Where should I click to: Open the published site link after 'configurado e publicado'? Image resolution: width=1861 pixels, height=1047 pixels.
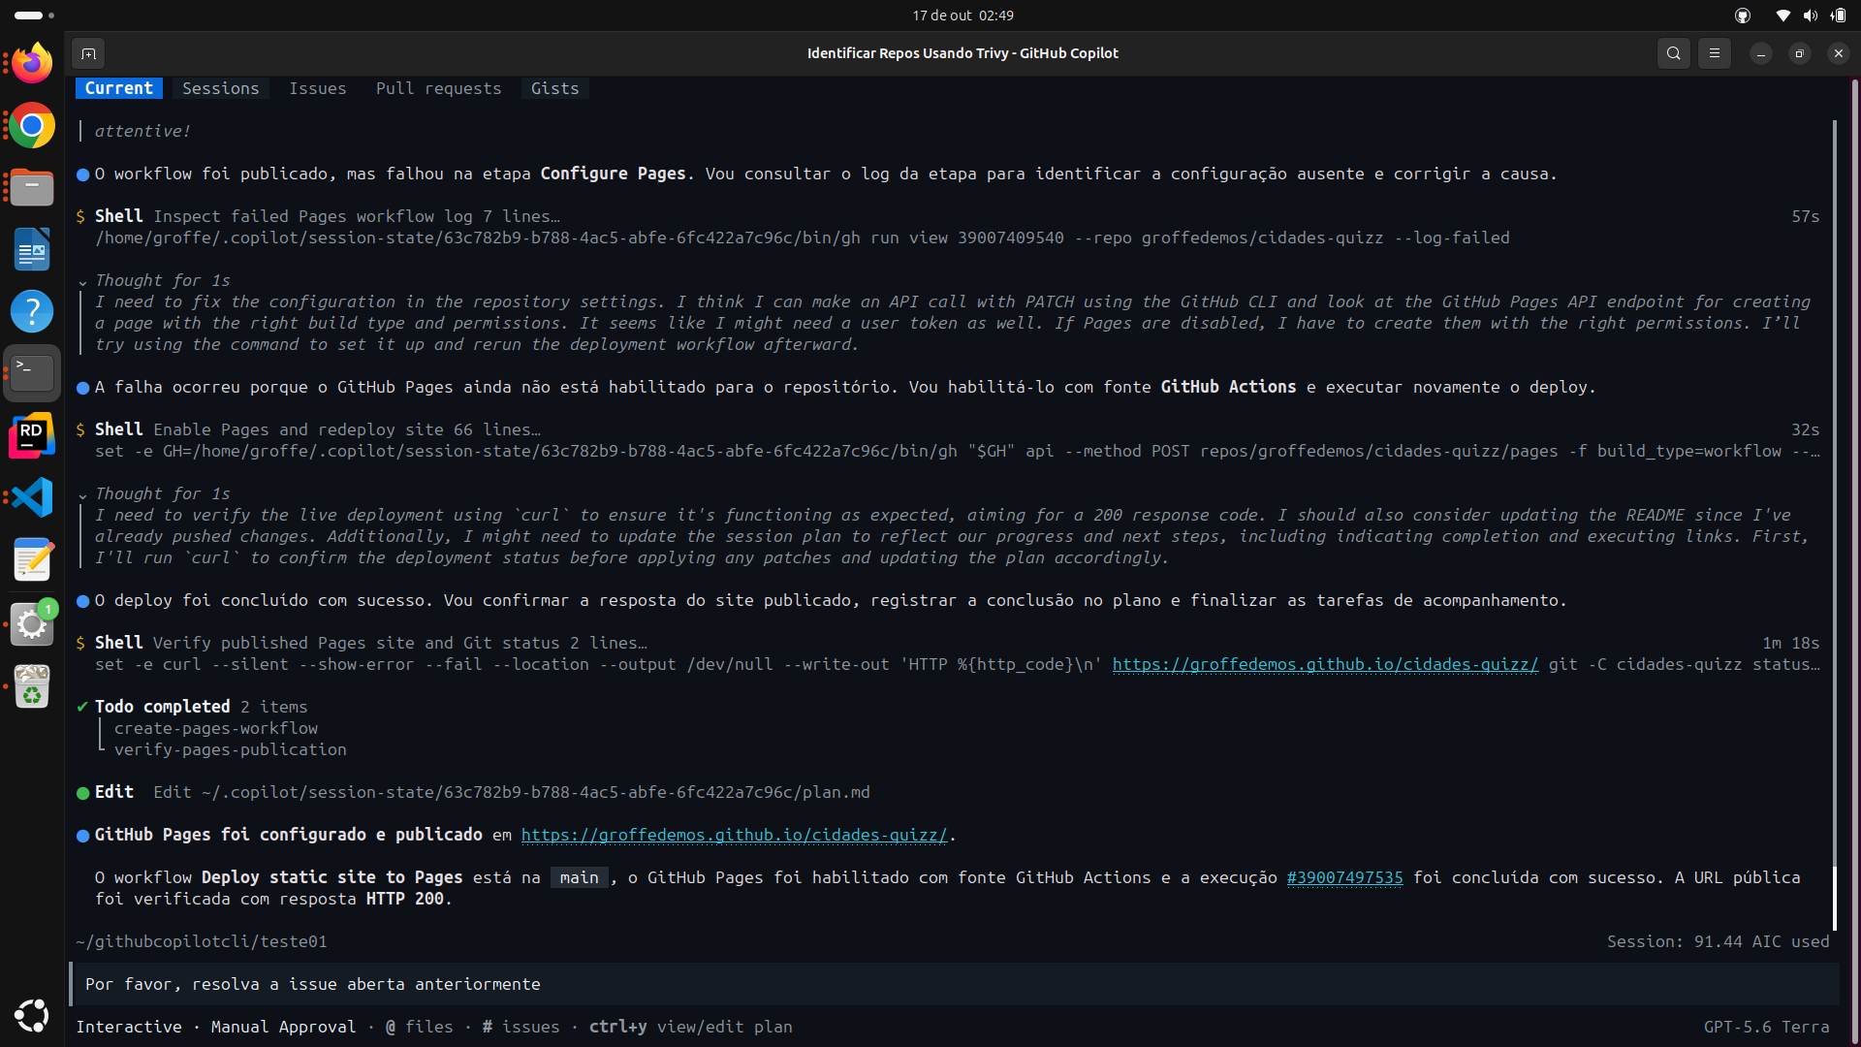(x=734, y=835)
